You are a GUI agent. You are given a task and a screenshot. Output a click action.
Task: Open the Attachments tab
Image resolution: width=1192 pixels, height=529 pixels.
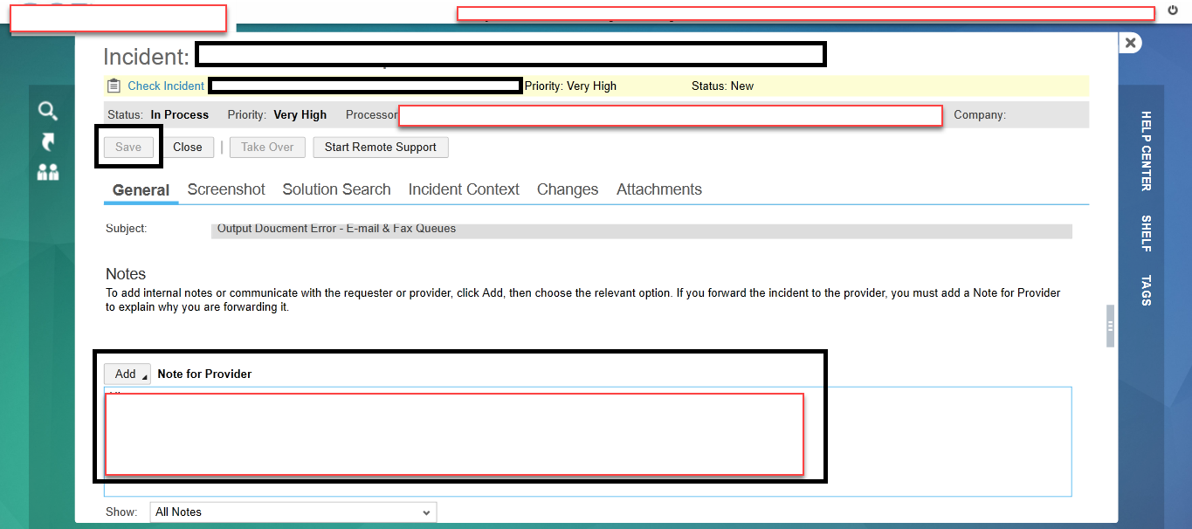tap(659, 189)
